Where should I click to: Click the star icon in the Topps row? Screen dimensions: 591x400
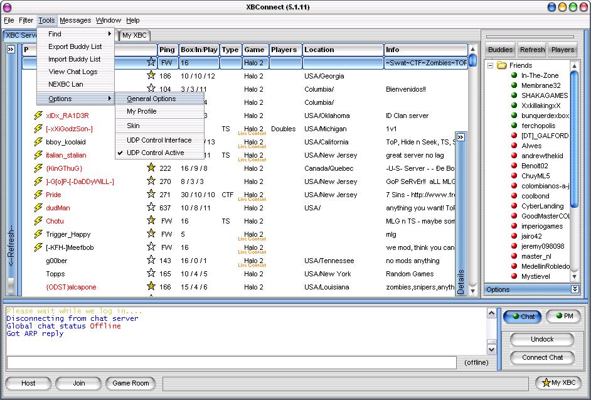point(151,273)
